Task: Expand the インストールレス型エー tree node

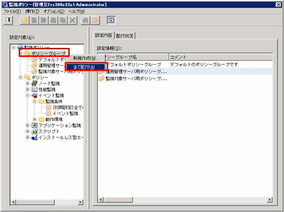Action: click(x=27, y=137)
